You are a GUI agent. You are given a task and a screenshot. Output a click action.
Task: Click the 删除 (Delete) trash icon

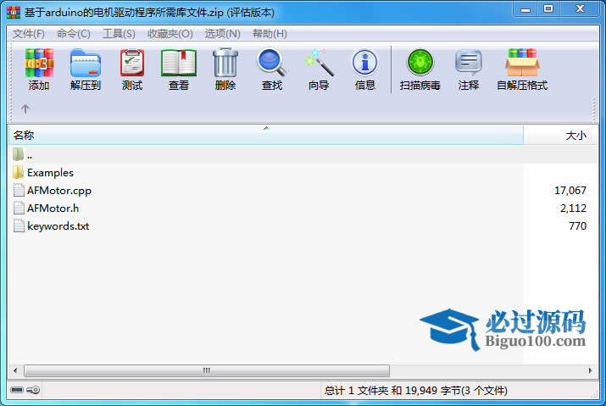225,63
